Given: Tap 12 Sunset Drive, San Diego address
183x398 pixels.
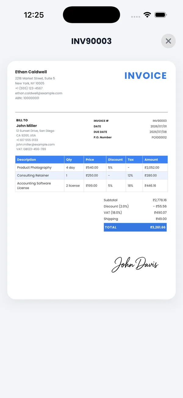Looking at the screenshot, I should tap(35, 131).
